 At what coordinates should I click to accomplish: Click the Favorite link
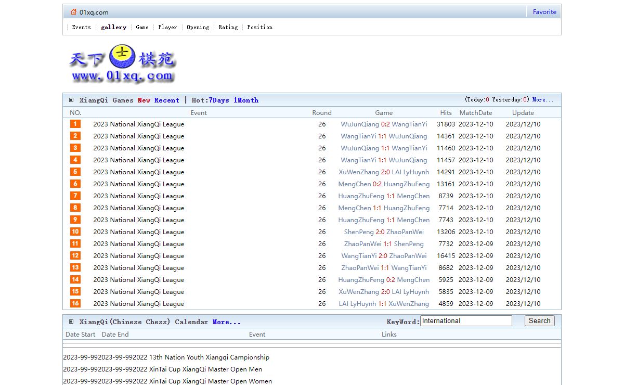544,12
